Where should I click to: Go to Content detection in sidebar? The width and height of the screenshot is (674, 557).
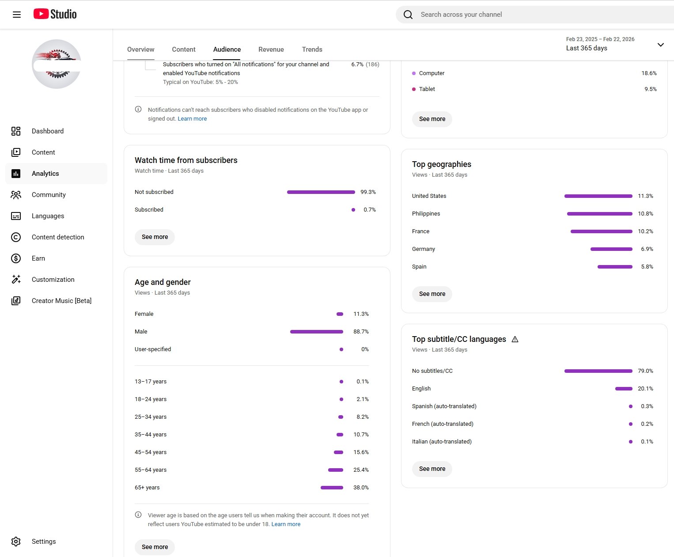(x=57, y=237)
